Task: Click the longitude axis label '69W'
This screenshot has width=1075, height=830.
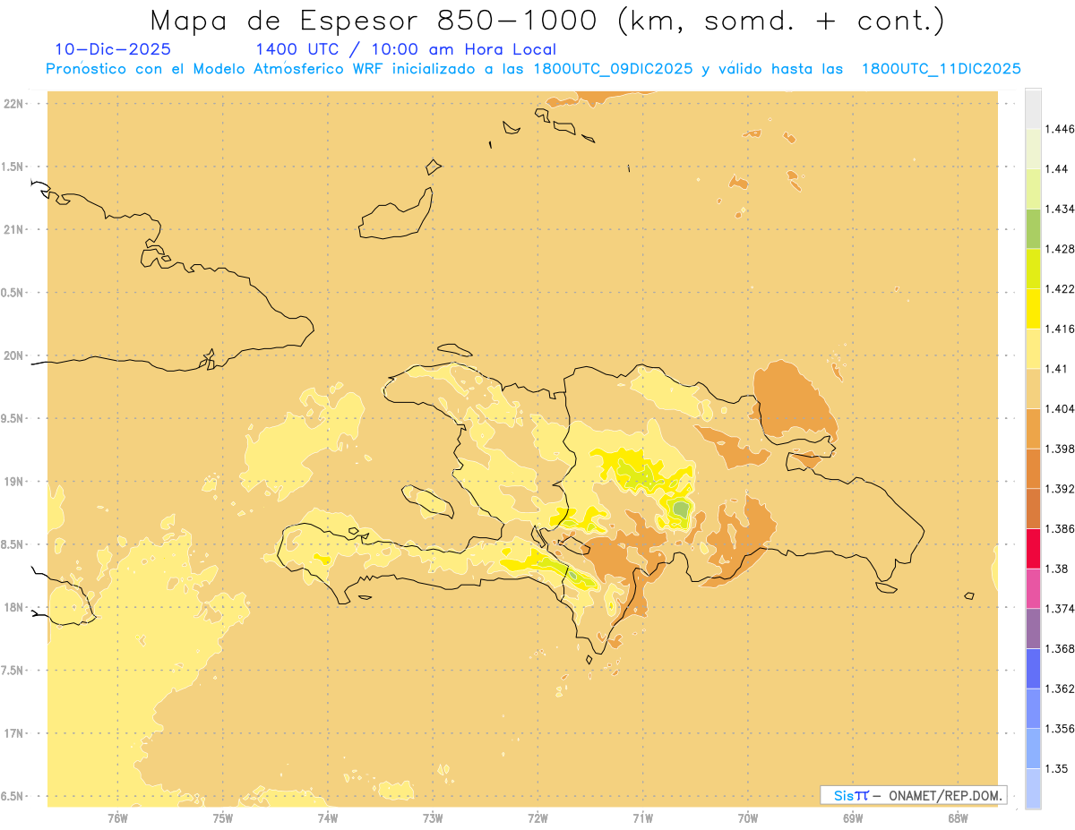Action: click(x=853, y=817)
